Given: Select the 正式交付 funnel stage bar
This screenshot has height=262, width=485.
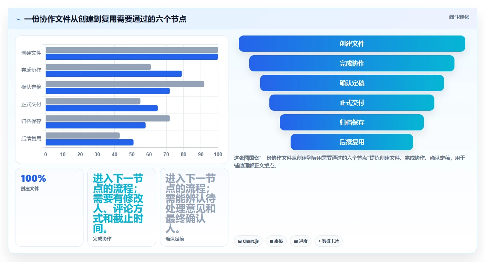Looking at the screenshot, I should click(352, 103).
